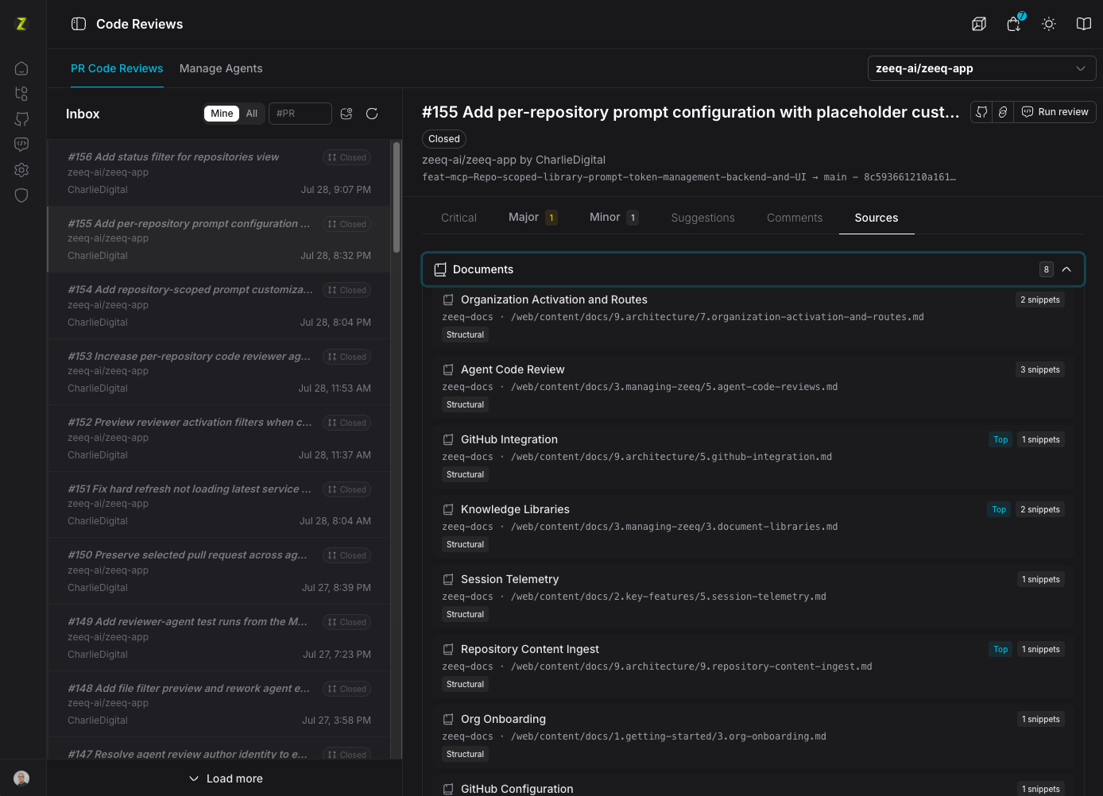The width and height of the screenshot is (1103, 796).
Task: Open the Agent Code Review document title
Action: [x=513, y=370]
